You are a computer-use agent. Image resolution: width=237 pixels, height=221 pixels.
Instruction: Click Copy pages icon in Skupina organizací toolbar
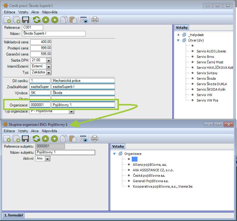(64, 139)
